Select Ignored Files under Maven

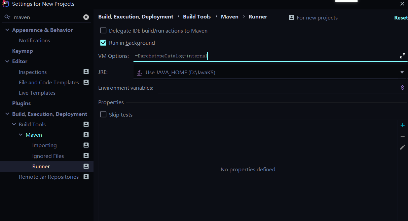pos(48,156)
